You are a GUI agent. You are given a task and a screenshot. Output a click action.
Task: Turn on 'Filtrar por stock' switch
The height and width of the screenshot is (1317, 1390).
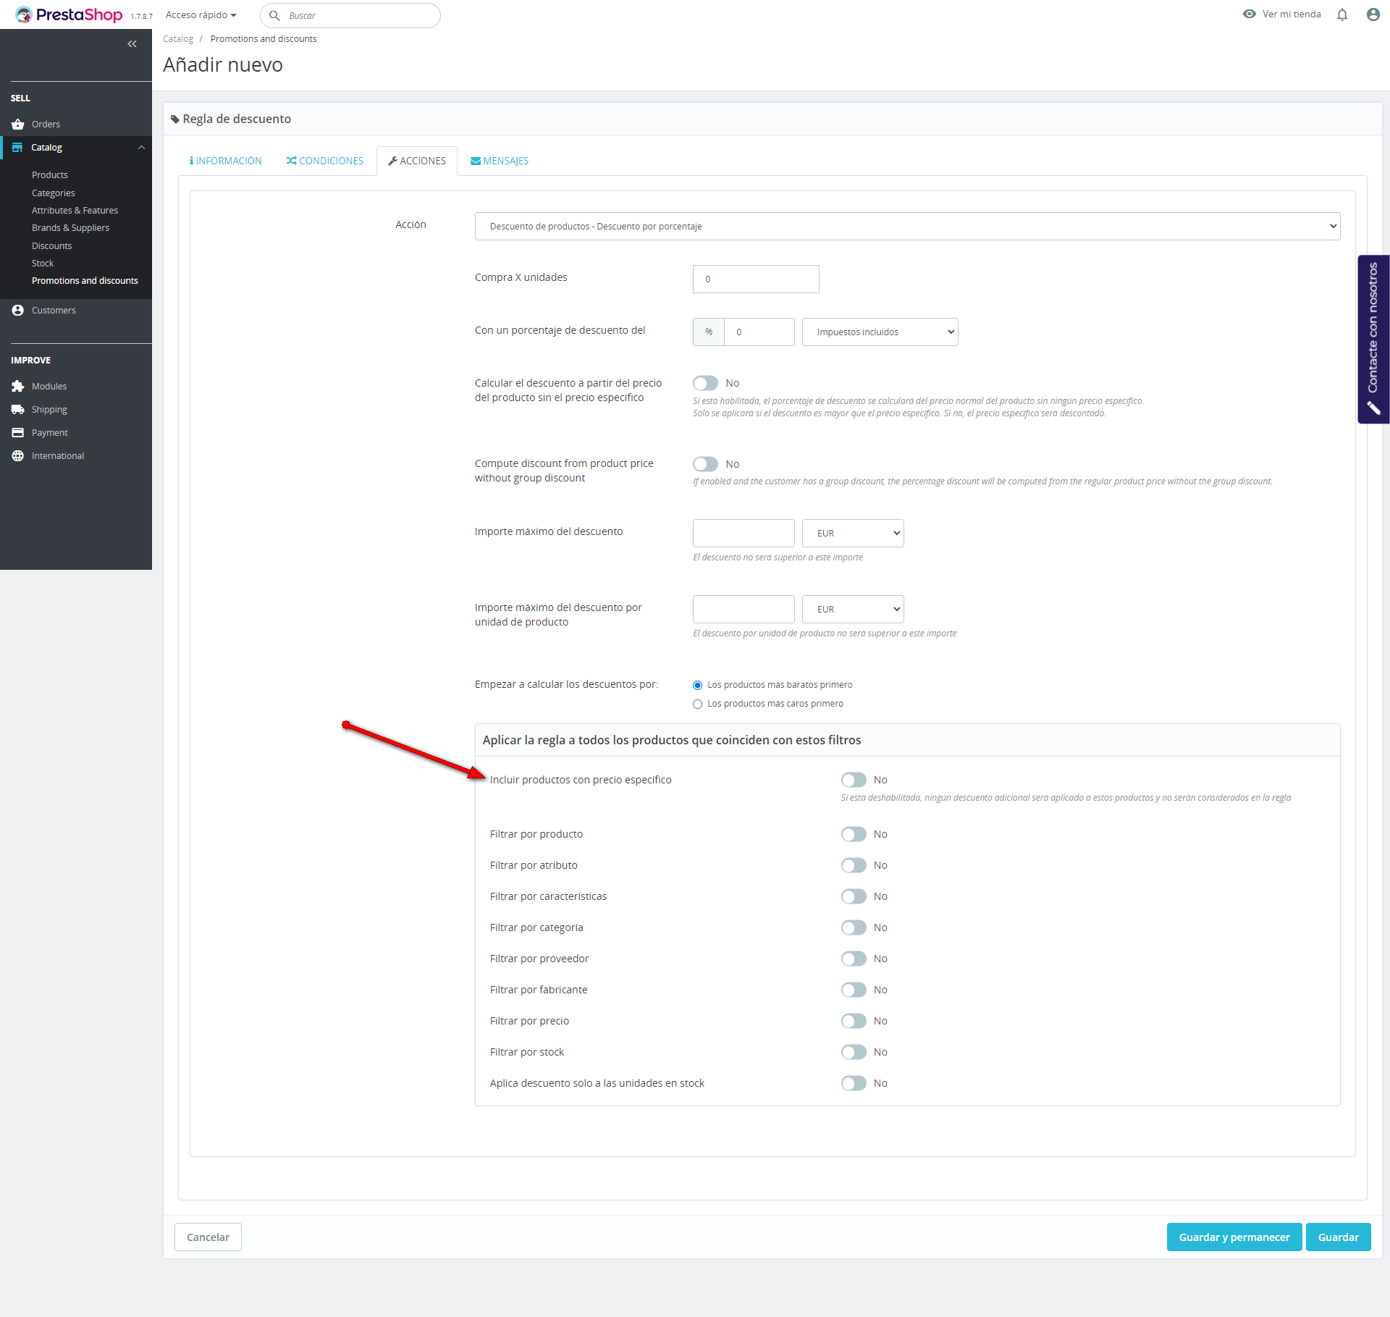pyautogui.click(x=854, y=1052)
